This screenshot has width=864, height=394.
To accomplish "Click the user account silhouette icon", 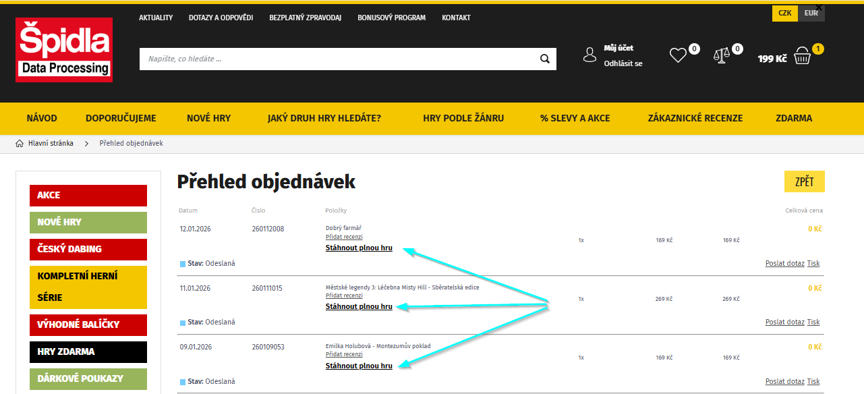I will pos(590,55).
